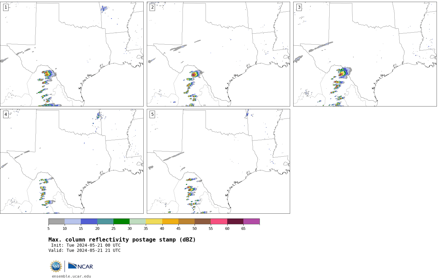Select the light blue 10-15 dBZ swatch

(73, 222)
